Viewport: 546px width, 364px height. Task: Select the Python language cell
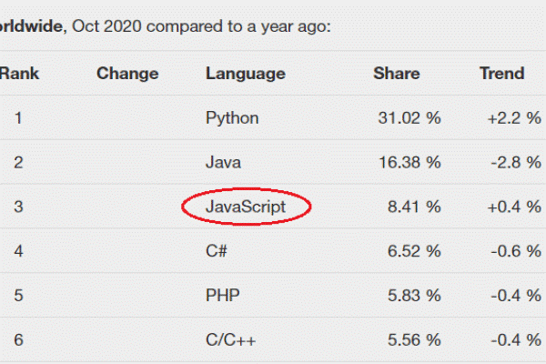pos(232,118)
